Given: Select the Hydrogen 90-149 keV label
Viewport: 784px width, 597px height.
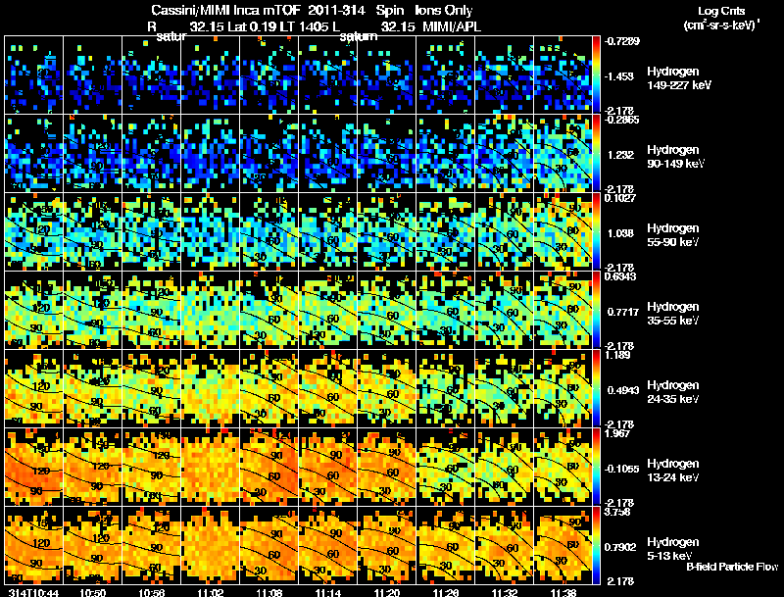Looking at the screenshot, I should pyautogui.click(x=675, y=157).
